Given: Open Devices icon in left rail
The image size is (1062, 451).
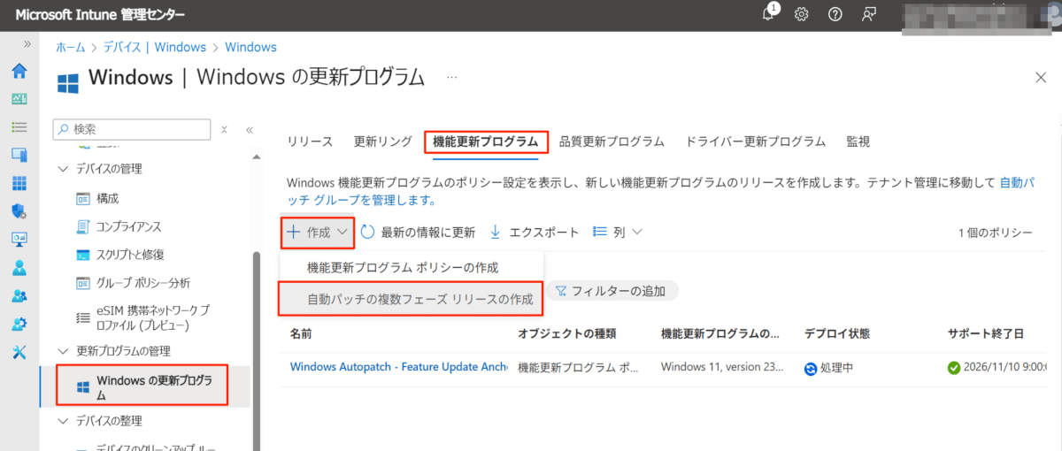Looking at the screenshot, I should point(19,155).
